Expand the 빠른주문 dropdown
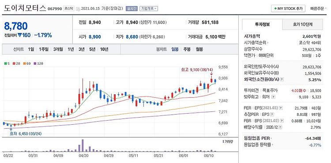The height and width of the screenshot is (163, 331). [318, 9]
